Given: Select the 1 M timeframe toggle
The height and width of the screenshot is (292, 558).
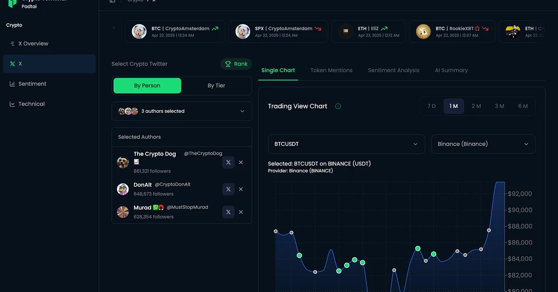Looking at the screenshot, I should coord(453,106).
